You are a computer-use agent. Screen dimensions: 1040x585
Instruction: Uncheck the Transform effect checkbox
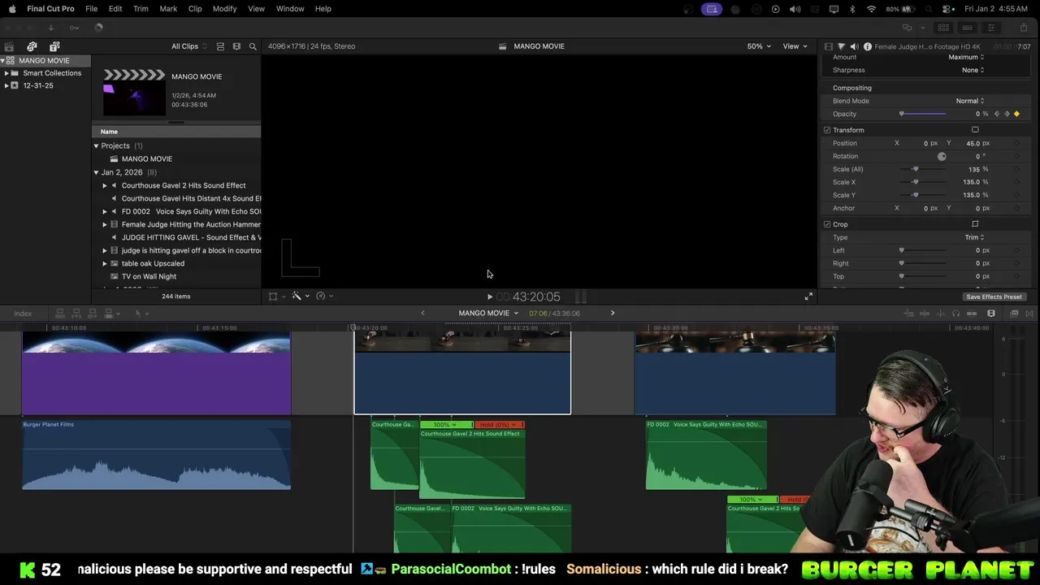827,130
